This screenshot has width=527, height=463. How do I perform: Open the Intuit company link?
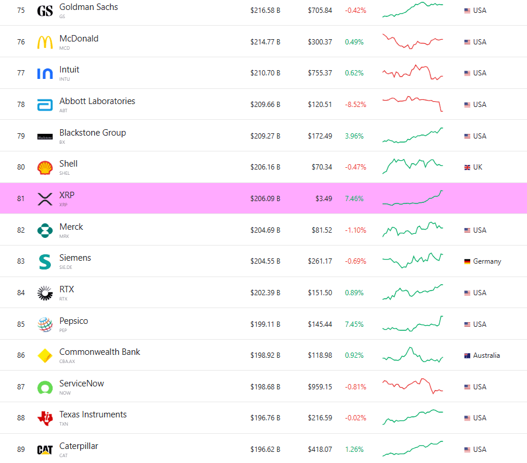(69, 70)
